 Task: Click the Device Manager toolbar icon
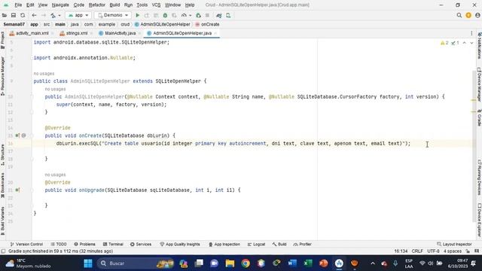click(x=228, y=15)
